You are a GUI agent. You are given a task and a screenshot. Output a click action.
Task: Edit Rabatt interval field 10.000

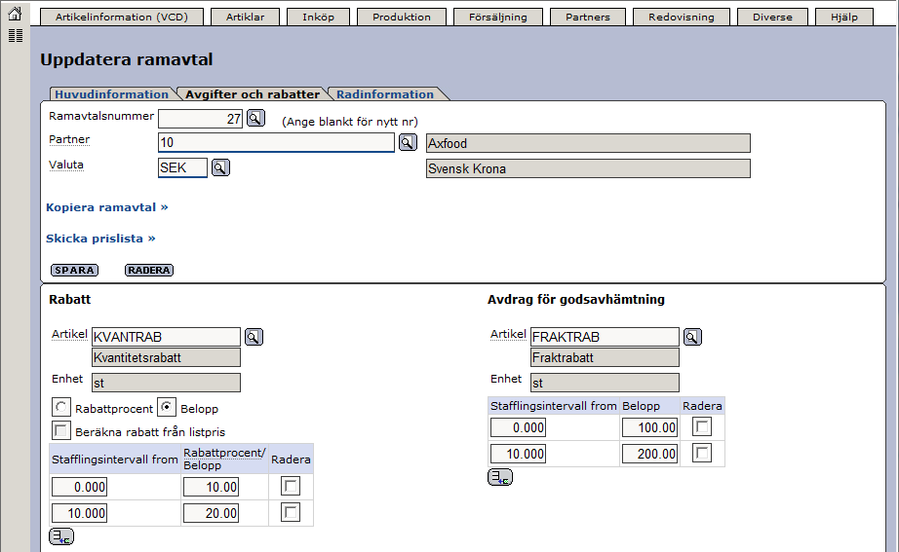tap(80, 513)
